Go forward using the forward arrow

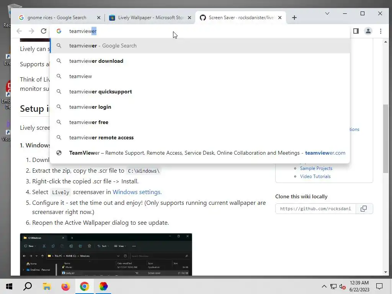[x=31, y=31]
